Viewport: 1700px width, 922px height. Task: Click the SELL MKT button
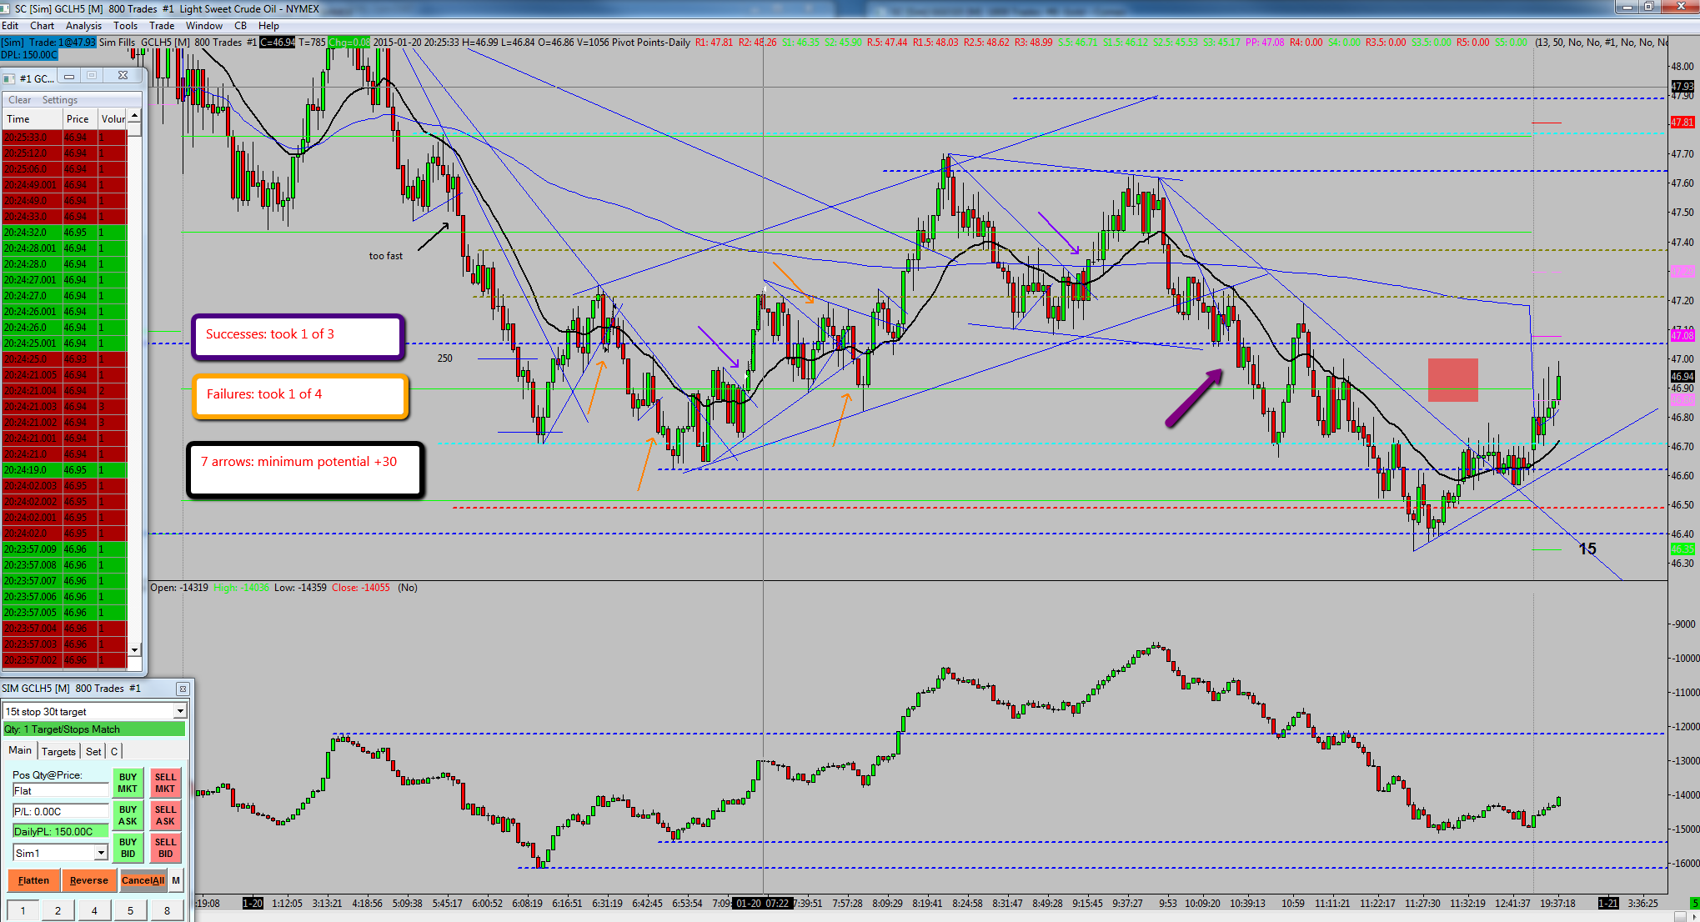pyautogui.click(x=165, y=783)
